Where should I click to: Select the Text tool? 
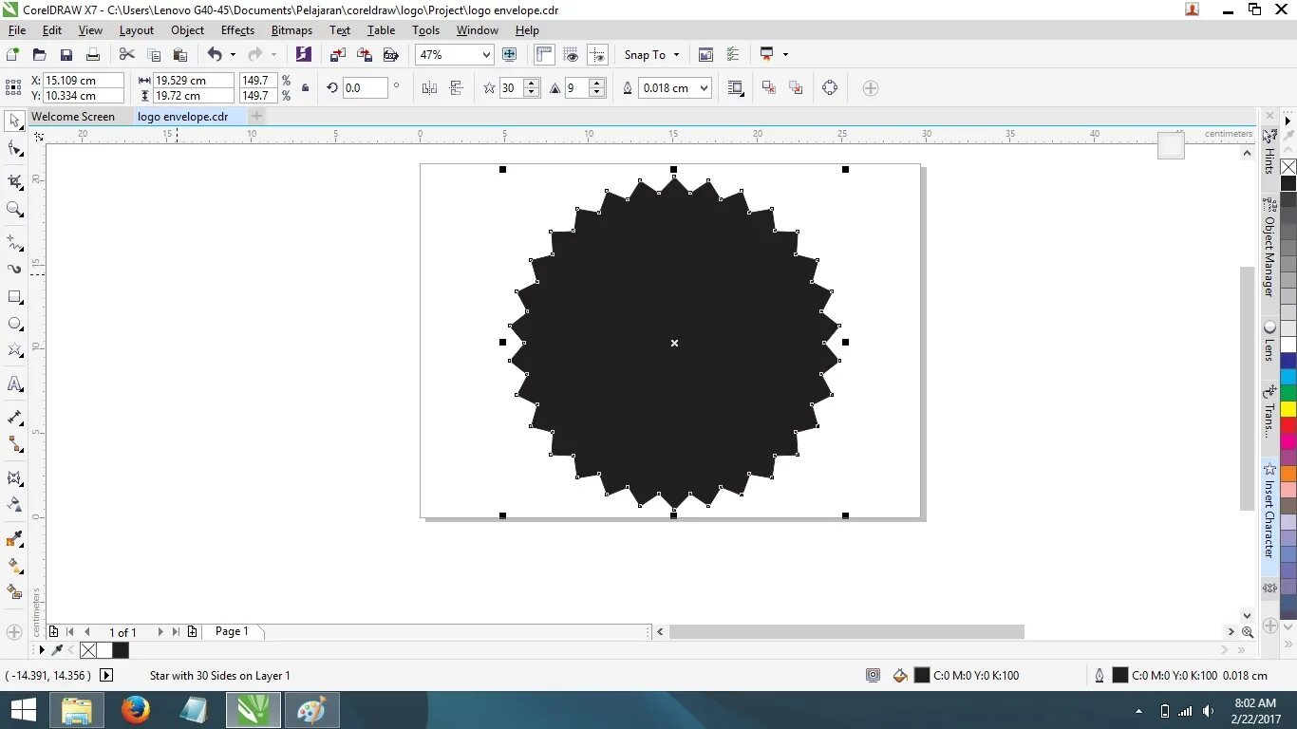point(15,384)
